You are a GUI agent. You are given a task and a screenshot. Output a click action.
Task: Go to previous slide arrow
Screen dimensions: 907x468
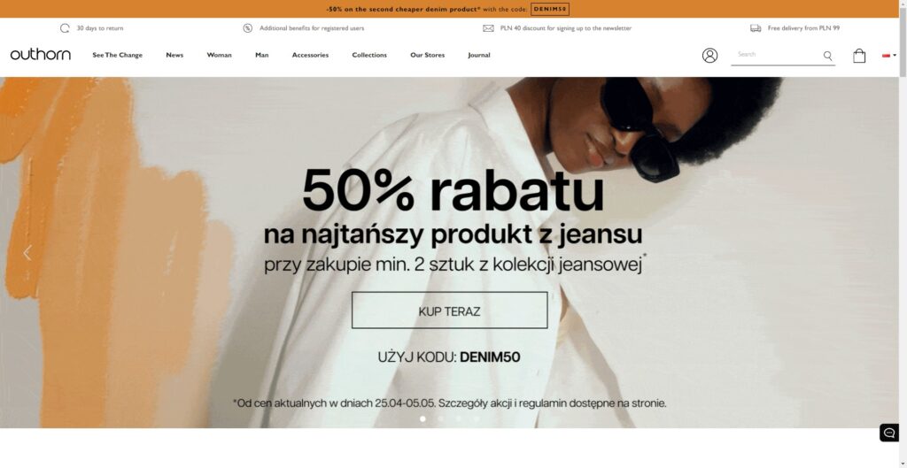coord(27,252)
